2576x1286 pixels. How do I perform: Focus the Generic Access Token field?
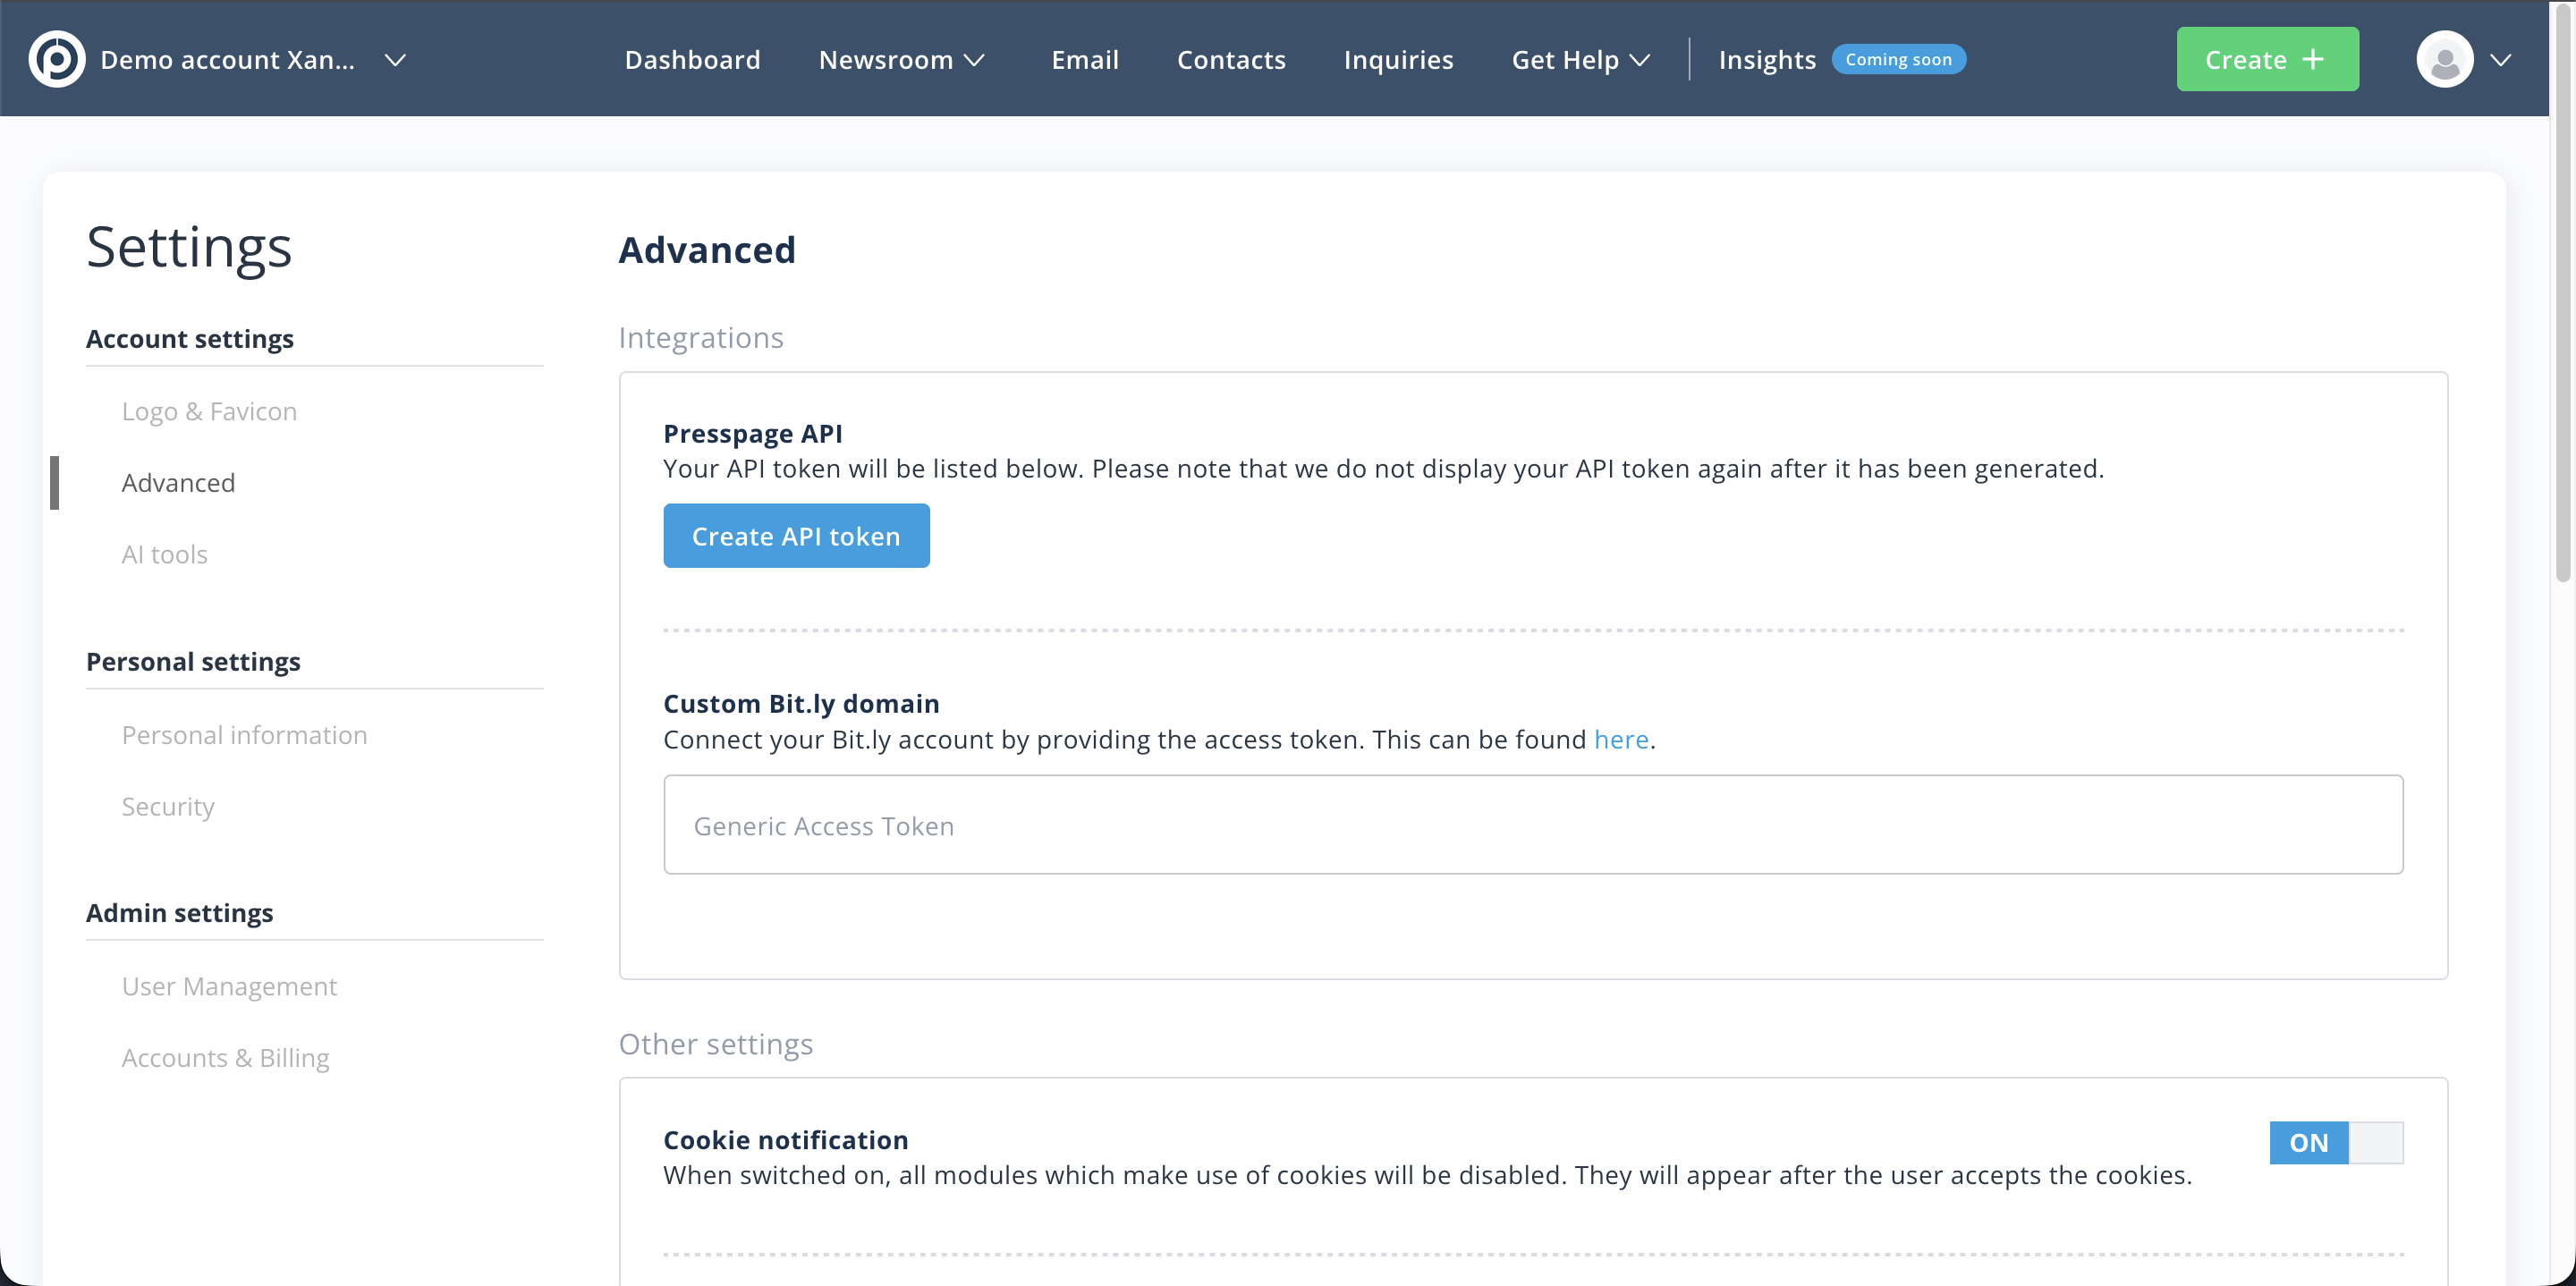coord(1533,825)
